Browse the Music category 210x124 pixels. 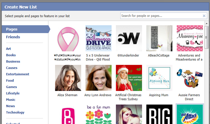click(11, 100)
